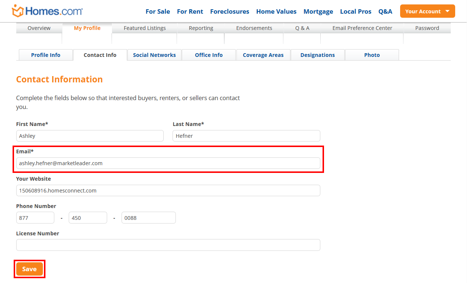The height and width of the screenshot is (283, 467).
Task: Switch to Endorsements tab
Action: point(254,28)
